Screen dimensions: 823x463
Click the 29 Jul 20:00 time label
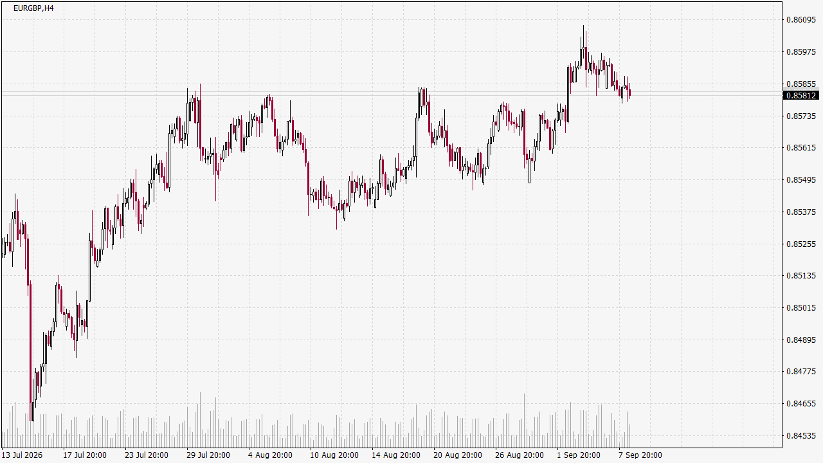208,455
